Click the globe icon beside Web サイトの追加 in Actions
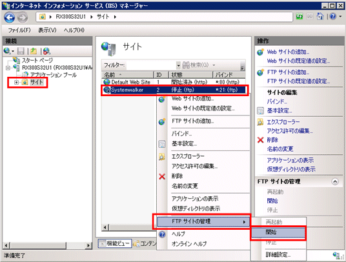This screenshot has height=262, width=346. [260, 52]
